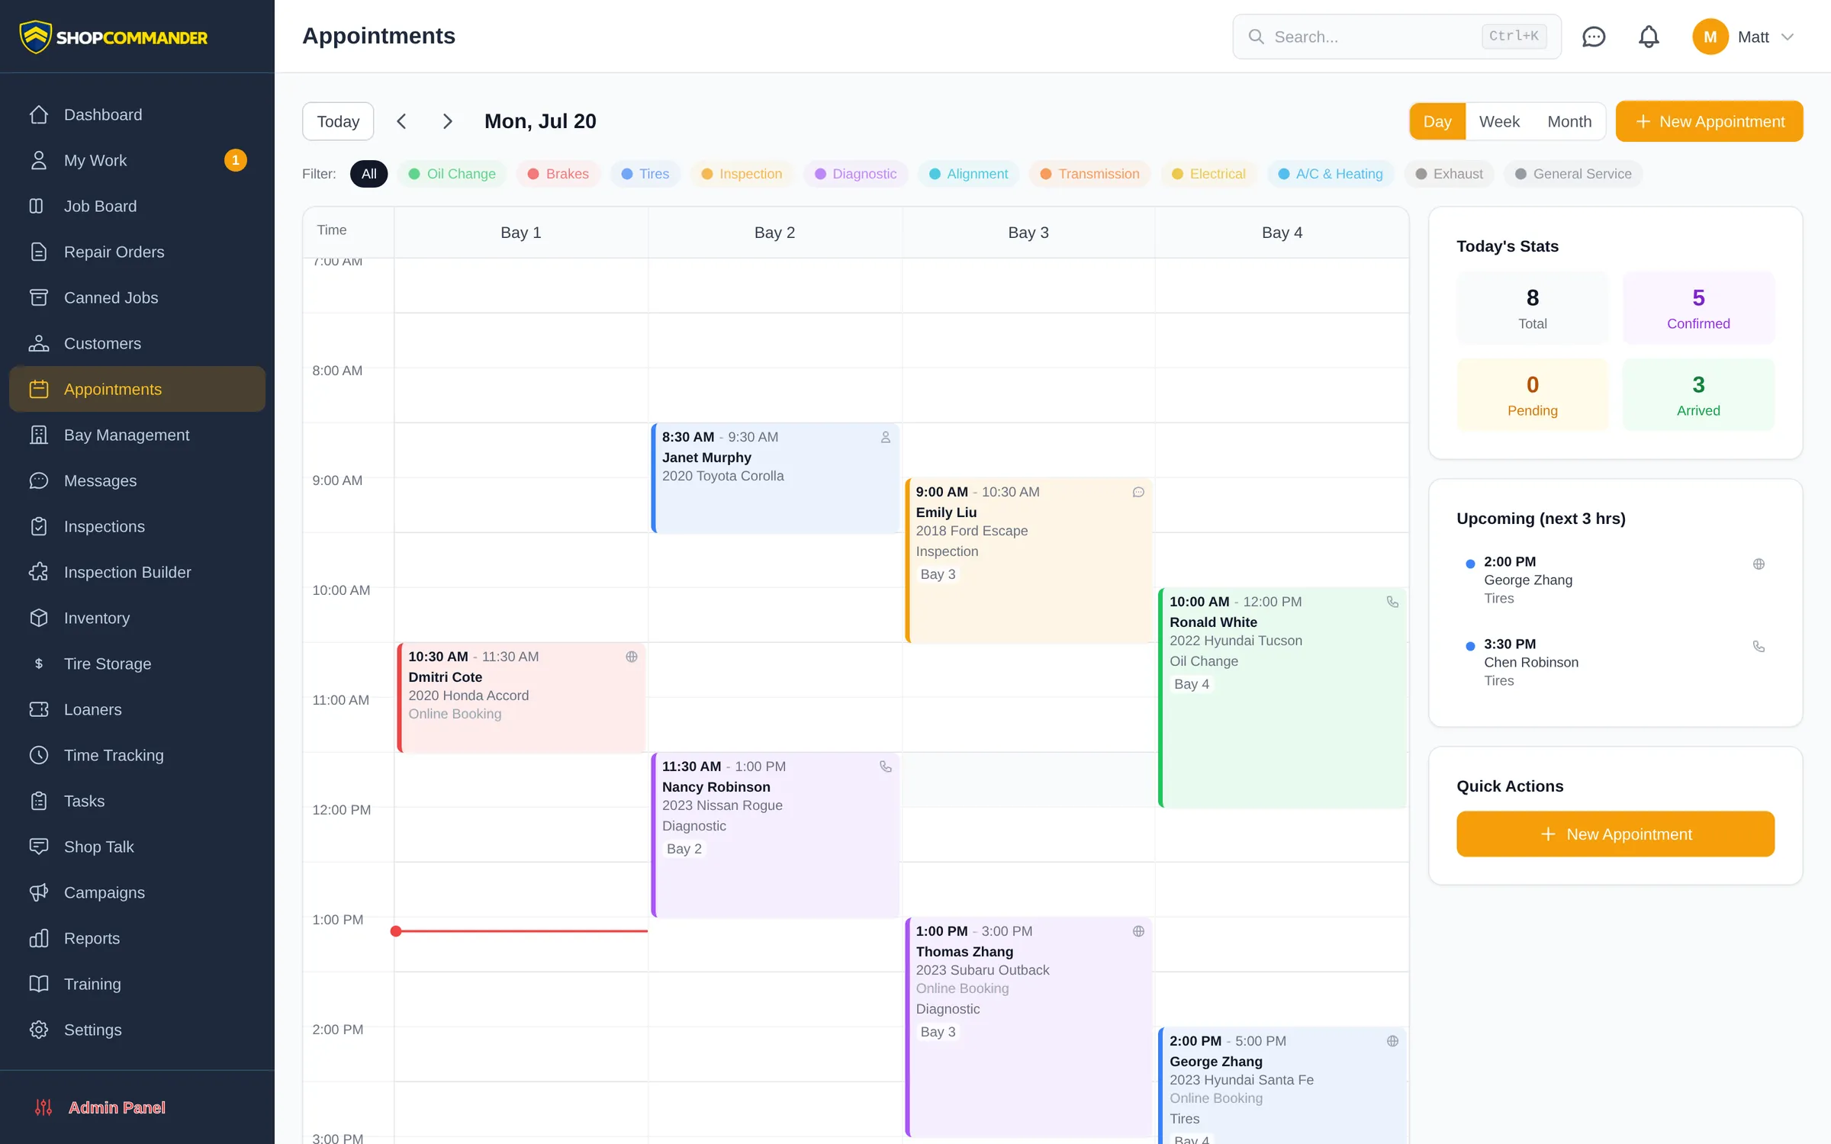Open the Training book icon

(38, 984)
